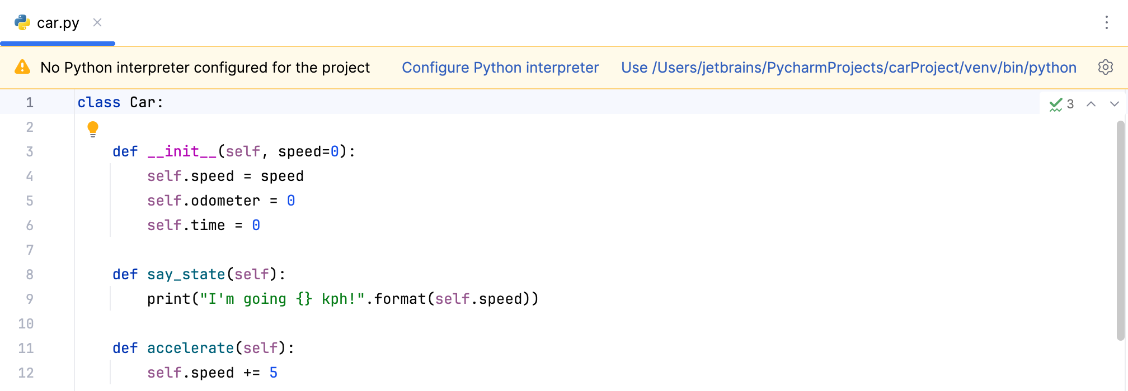The height and width of the screenshot is (391, 1128).
Task: Click the inspections checkmark widget showing 3
Action: pos(1061,104)
